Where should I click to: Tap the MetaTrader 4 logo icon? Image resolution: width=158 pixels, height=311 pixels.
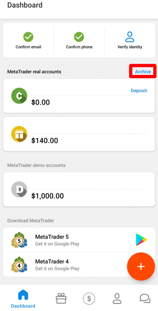click(x=19, y=264)
